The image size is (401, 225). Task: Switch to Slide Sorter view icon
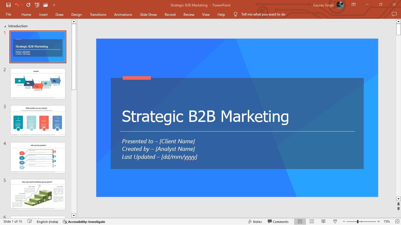coord(312,221)
